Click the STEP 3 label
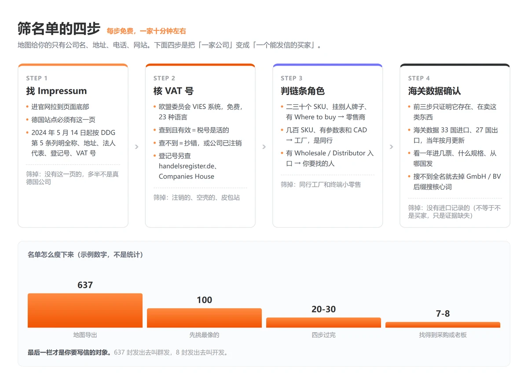 pos(292,78)
